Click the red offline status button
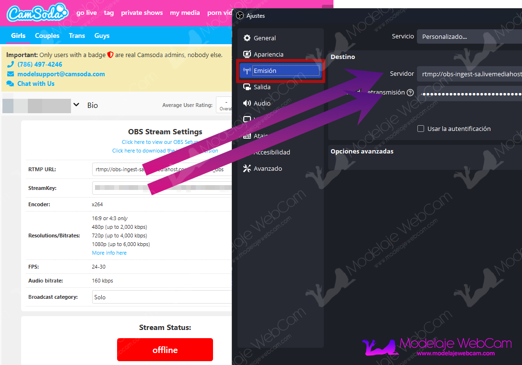Image resolution: width=522 pixels, height=365 pixels. pos(165,350)
